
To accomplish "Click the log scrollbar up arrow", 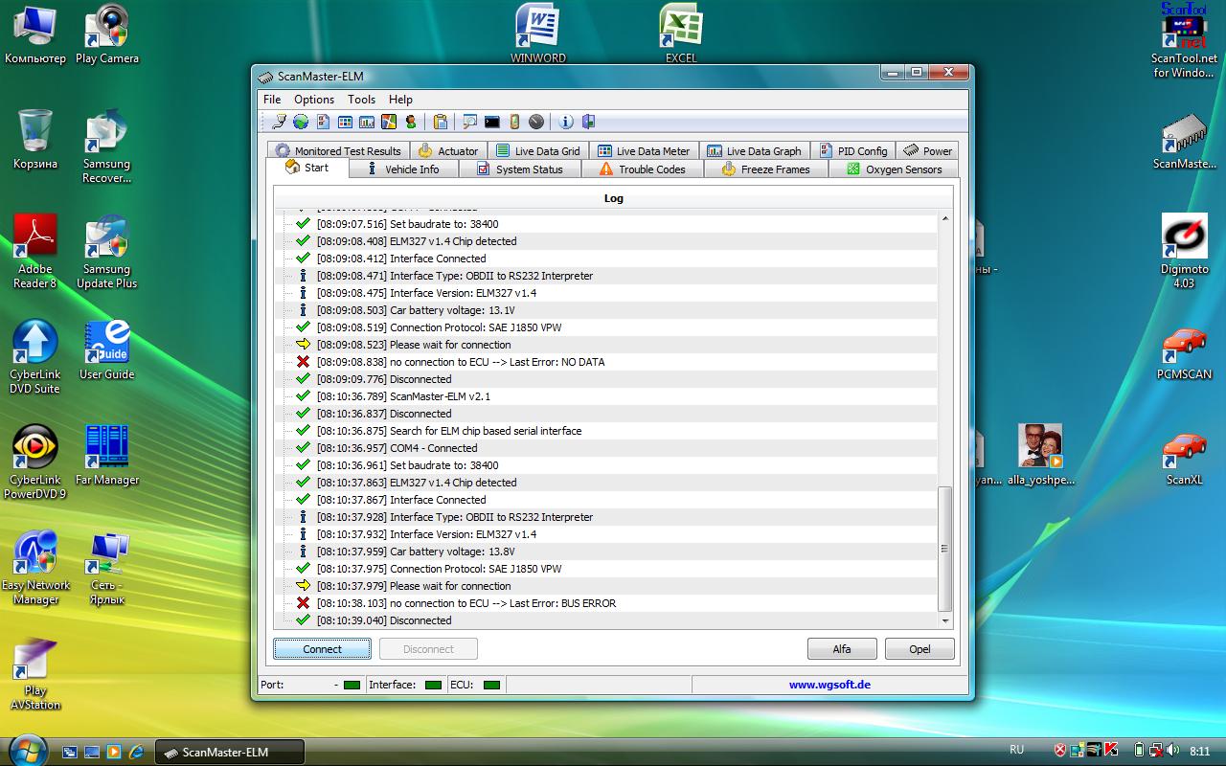I will pyautogui.click(x=945, y=219).
